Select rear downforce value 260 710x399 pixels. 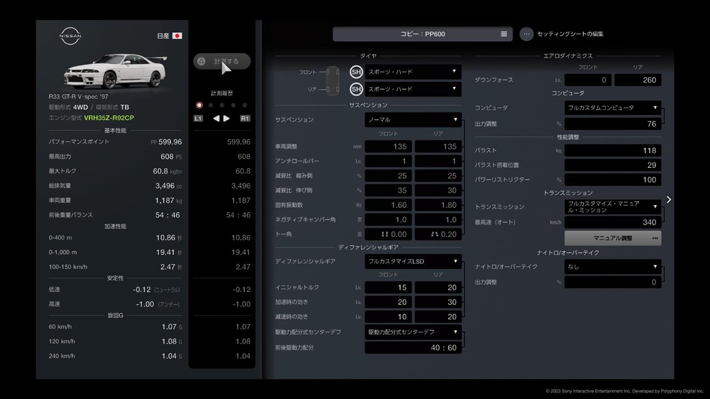click(x=638, y=80)
